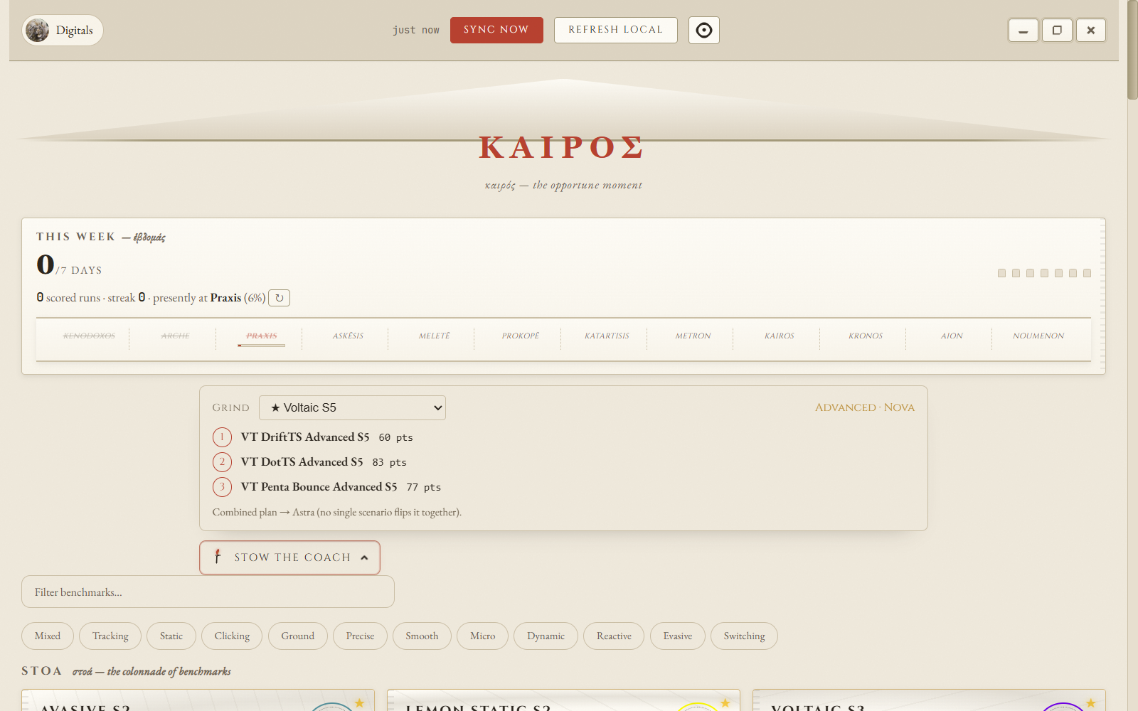1138x711 pixels.
Task: Toggle the Mixed filter chip
Action: pos(48,636)
